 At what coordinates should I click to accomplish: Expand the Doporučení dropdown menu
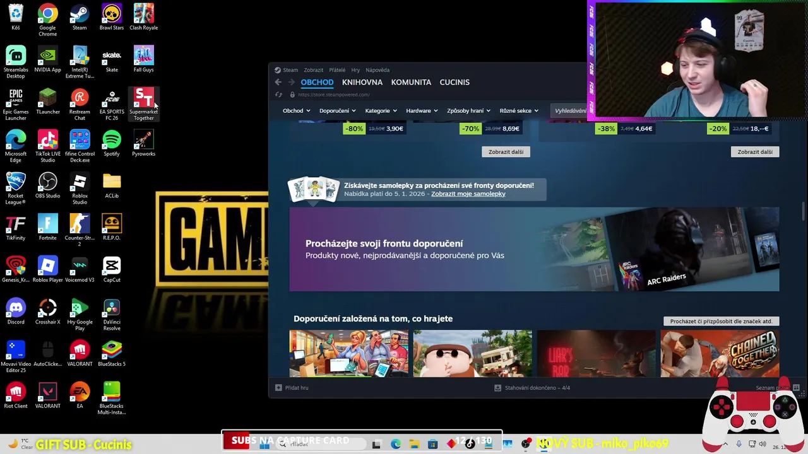pos(337,111)
